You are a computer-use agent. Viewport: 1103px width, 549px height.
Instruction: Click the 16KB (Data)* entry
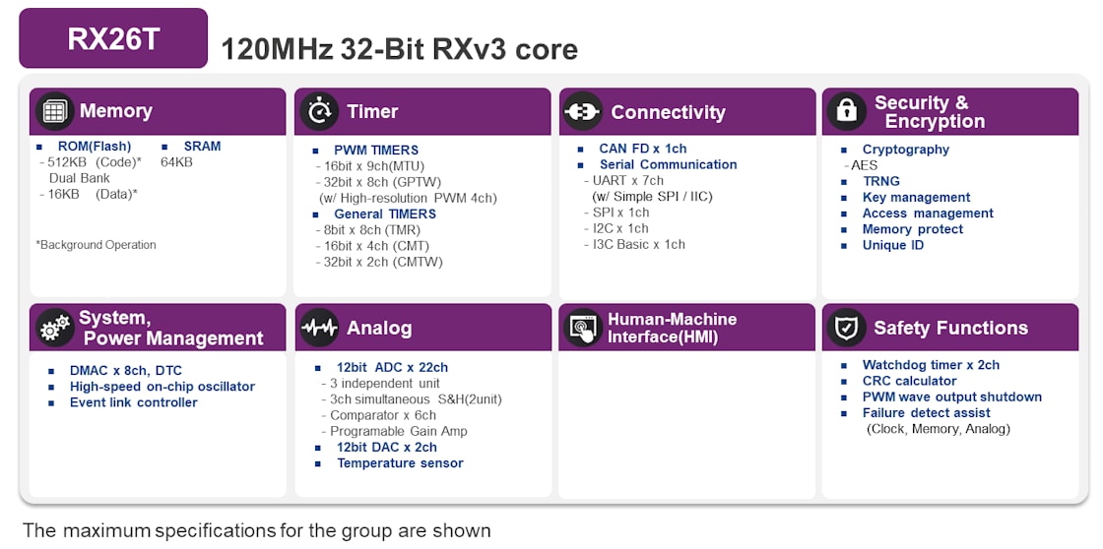(x=88, y=194)
